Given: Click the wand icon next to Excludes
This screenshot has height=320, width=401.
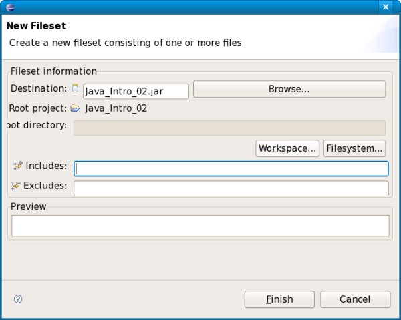Looking at the screenshot, I should point(16,186).
